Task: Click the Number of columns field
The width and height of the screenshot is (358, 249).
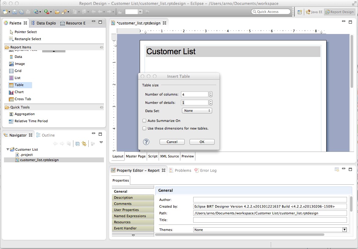Action: point(194,94)
